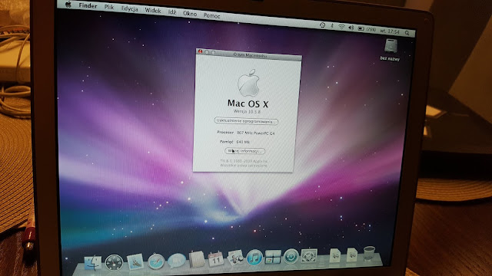Click the Uaktualnienie oprogramowania button
Image resolution: width=492 pixels, height=276 pixels.
click(246, 121)
